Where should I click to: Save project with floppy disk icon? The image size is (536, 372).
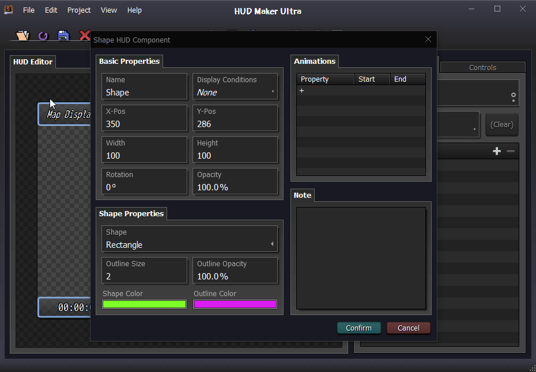(63, 36)
